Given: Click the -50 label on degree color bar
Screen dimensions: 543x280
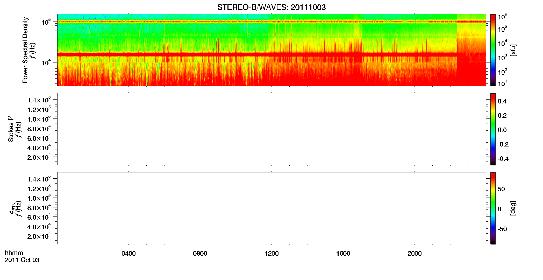Looking at the screenshot, I should (502, 229).
